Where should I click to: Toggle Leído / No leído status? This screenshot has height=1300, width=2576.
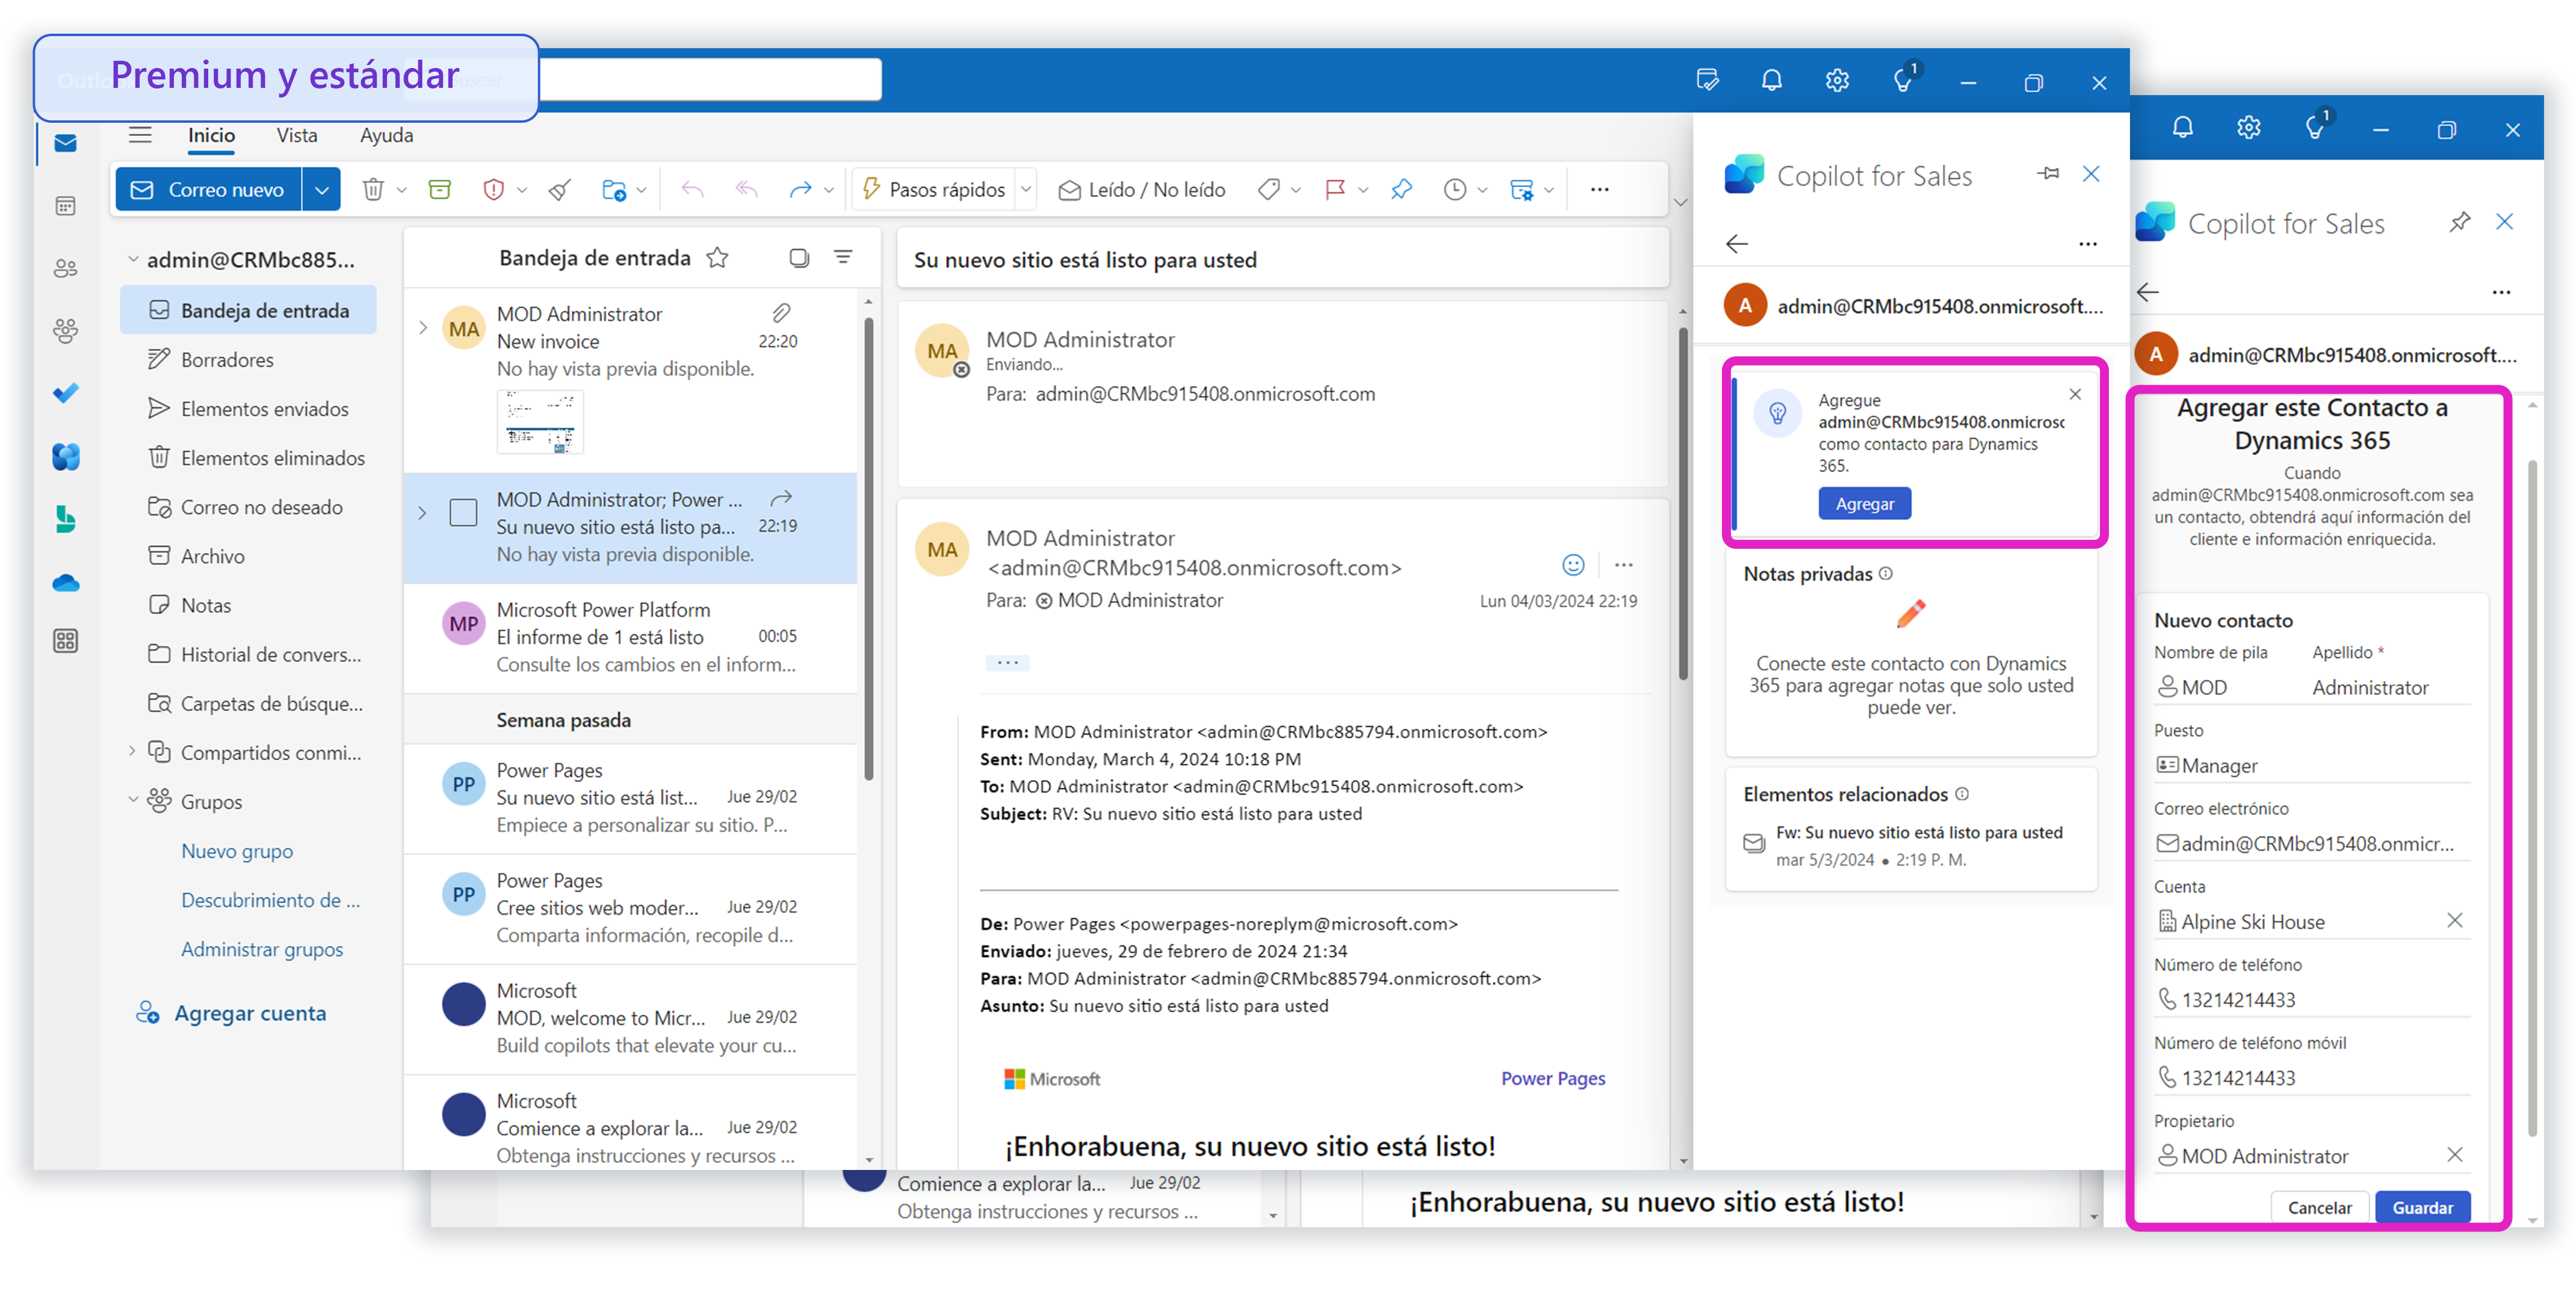point(1142,189)
